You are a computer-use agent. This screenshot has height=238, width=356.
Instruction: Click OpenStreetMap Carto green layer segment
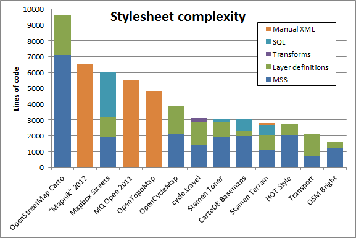pyautogui.click(x=63, y=35)
